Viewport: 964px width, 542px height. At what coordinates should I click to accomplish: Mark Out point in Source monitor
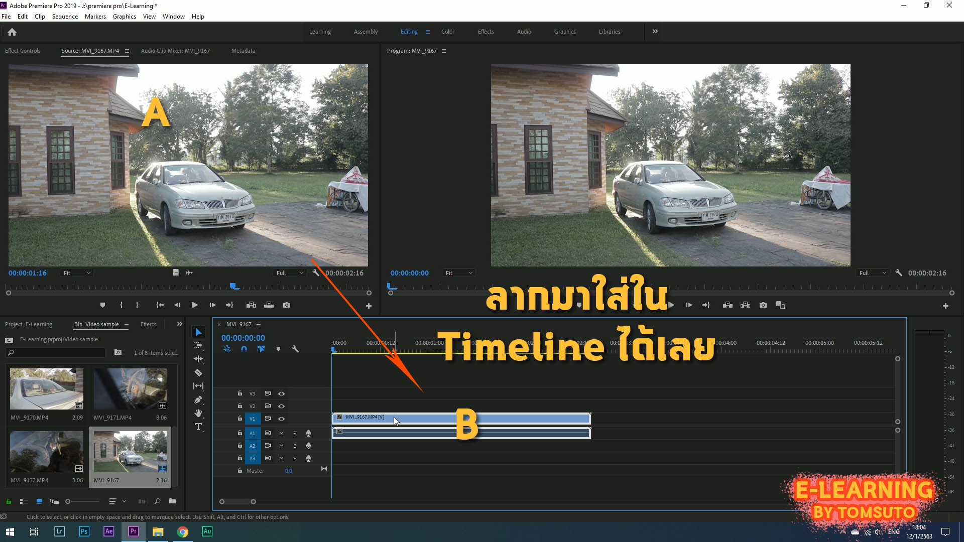[137, 305]
